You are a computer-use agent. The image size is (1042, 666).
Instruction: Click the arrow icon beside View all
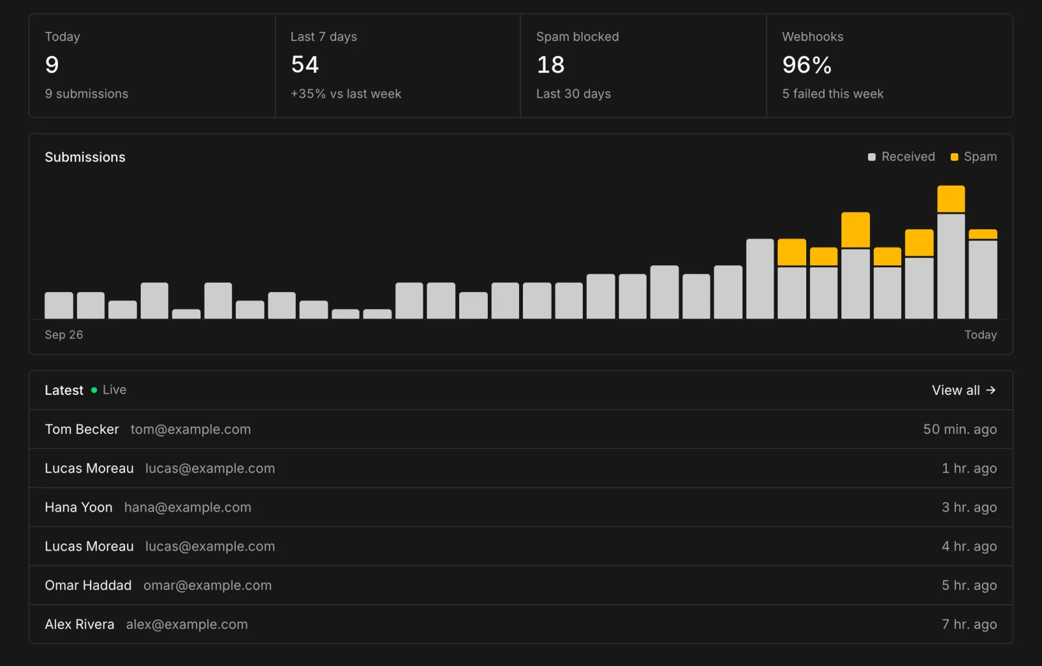coord(991,390)
